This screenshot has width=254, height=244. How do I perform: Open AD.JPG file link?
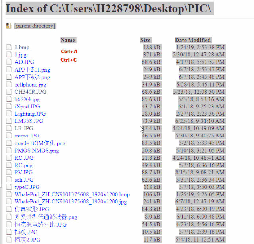[x=24, y=62]
